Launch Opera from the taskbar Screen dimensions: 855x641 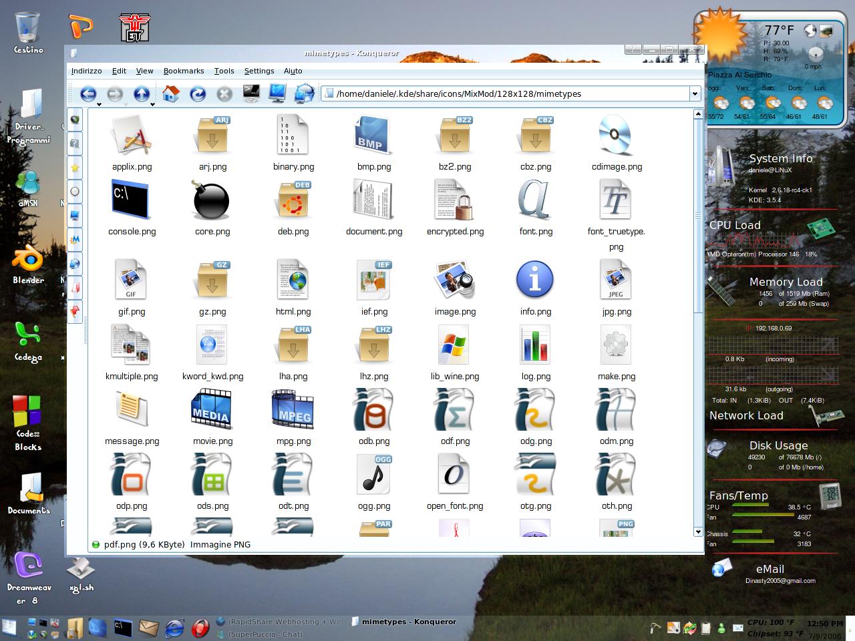pos(200,628)
